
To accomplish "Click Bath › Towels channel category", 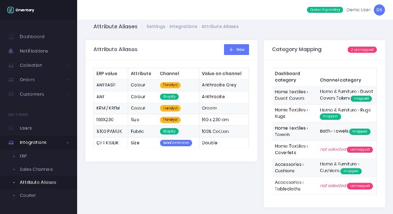I will [334, 131].
